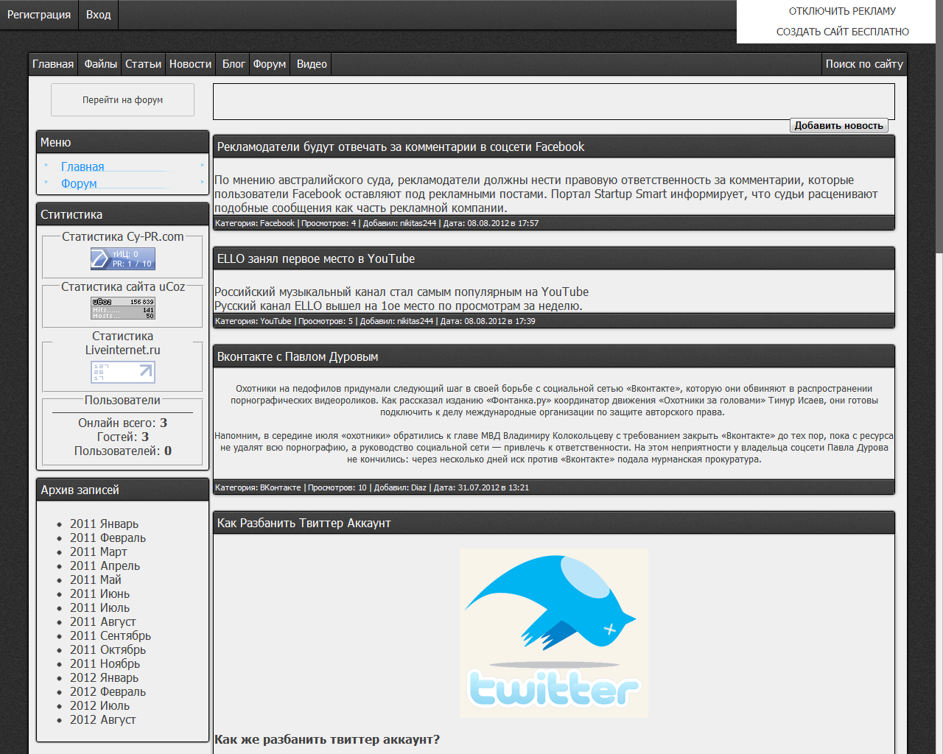Click the page vertical scrollbar
Viewport: 943px width, 754px height.
point(939,125)
